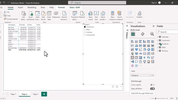The image size is (178, 100).
Task: Select the R script visual
Action: [144, 58]
